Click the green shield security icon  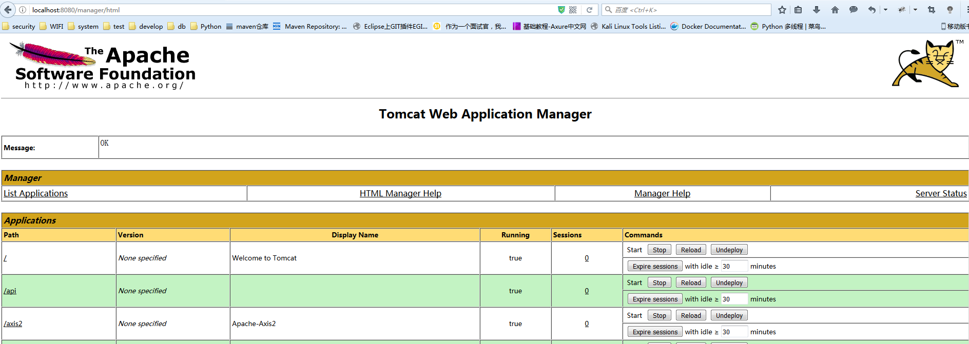click(561, 10)
